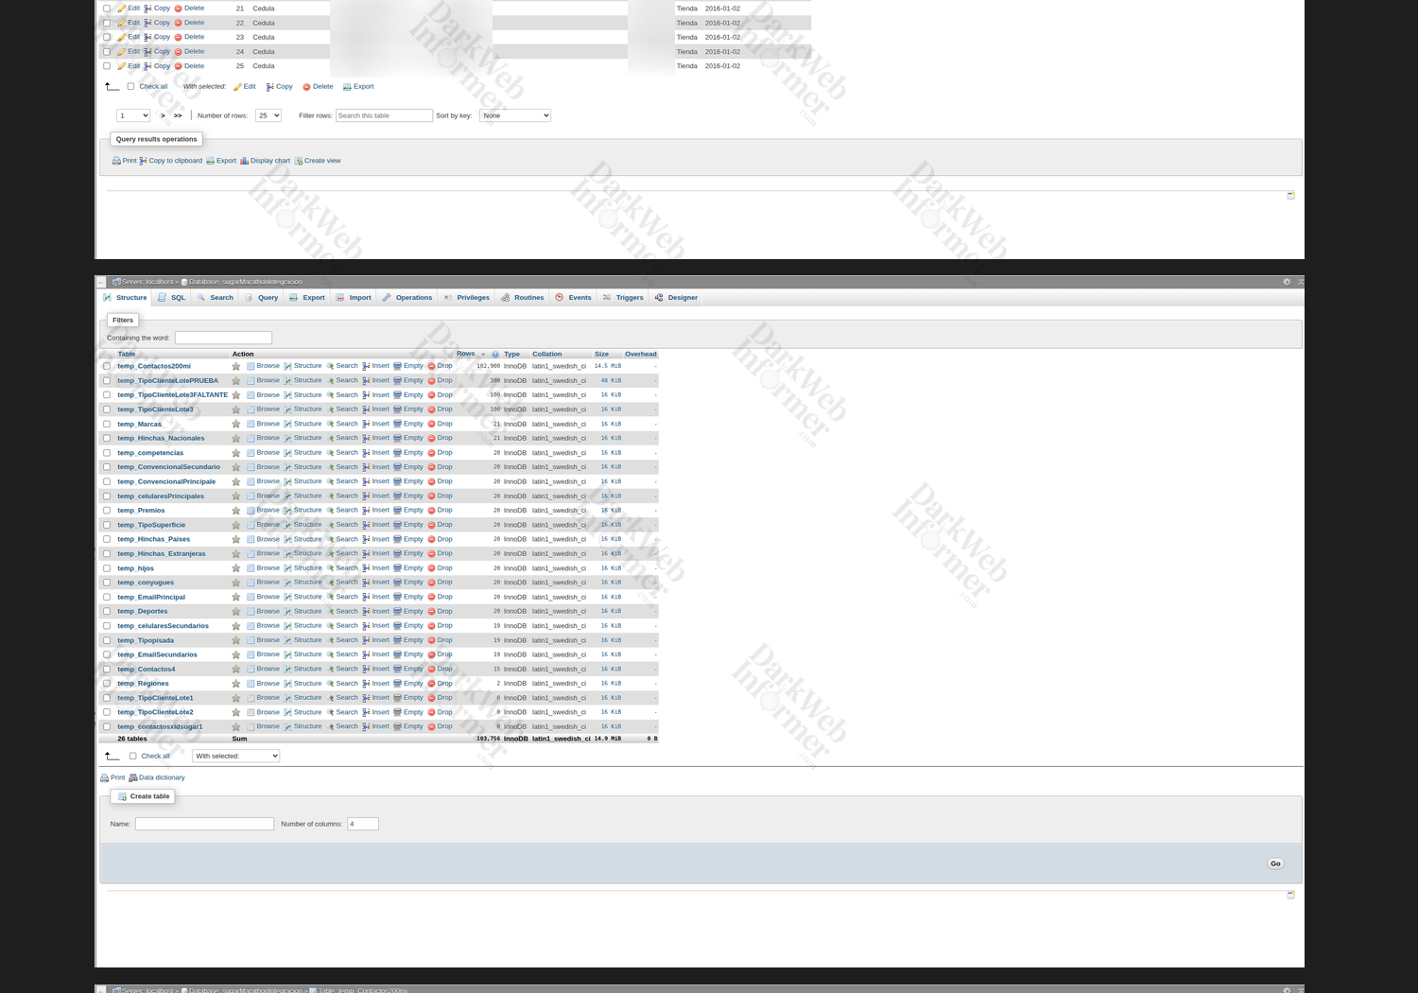Open the With selected dropdown
The image size is (1418, 993).
(236, 757)
